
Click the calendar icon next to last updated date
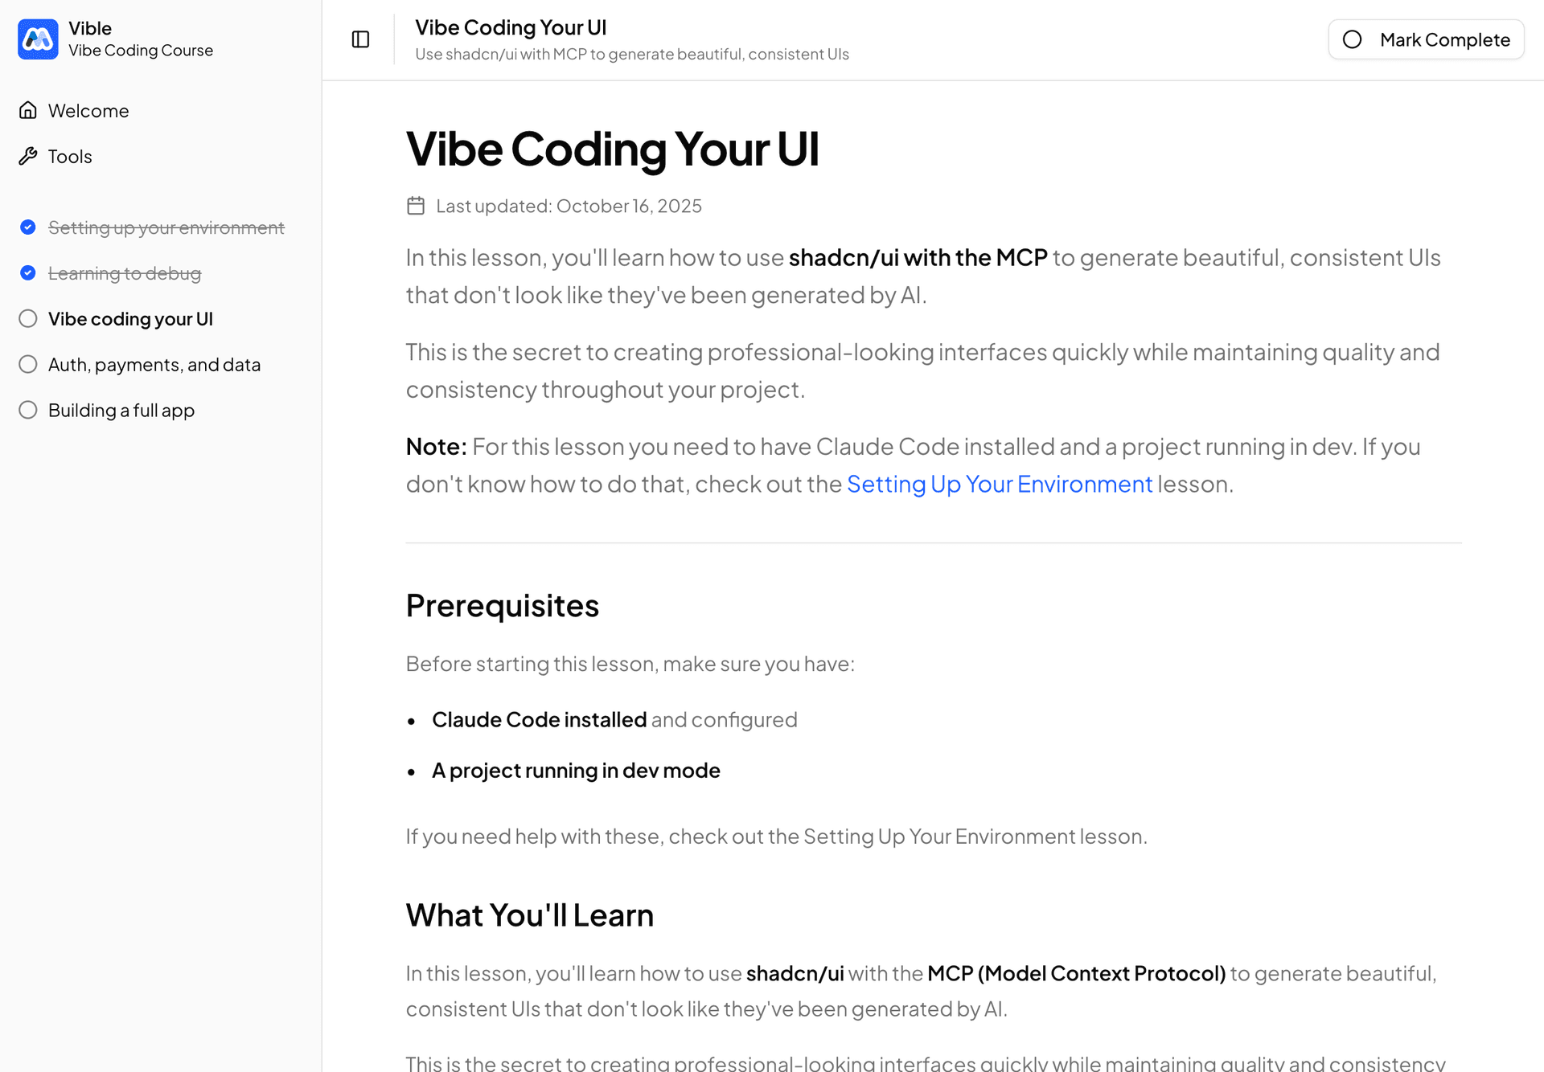point(416,206)
